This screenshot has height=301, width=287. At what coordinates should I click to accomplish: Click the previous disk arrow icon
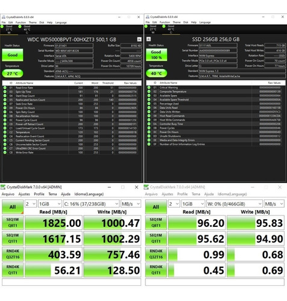point(148,39)
